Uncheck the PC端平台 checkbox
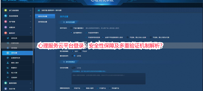The width and height of the screenshot is (203, 91). click(x=97, y=88)
